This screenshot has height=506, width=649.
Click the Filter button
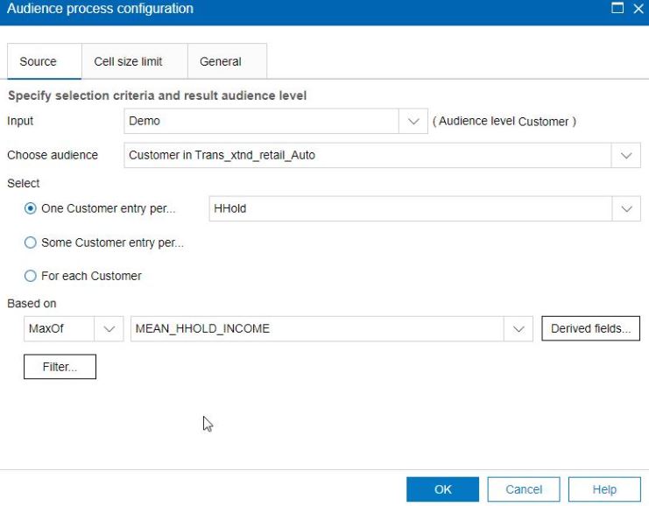(60, 367)
